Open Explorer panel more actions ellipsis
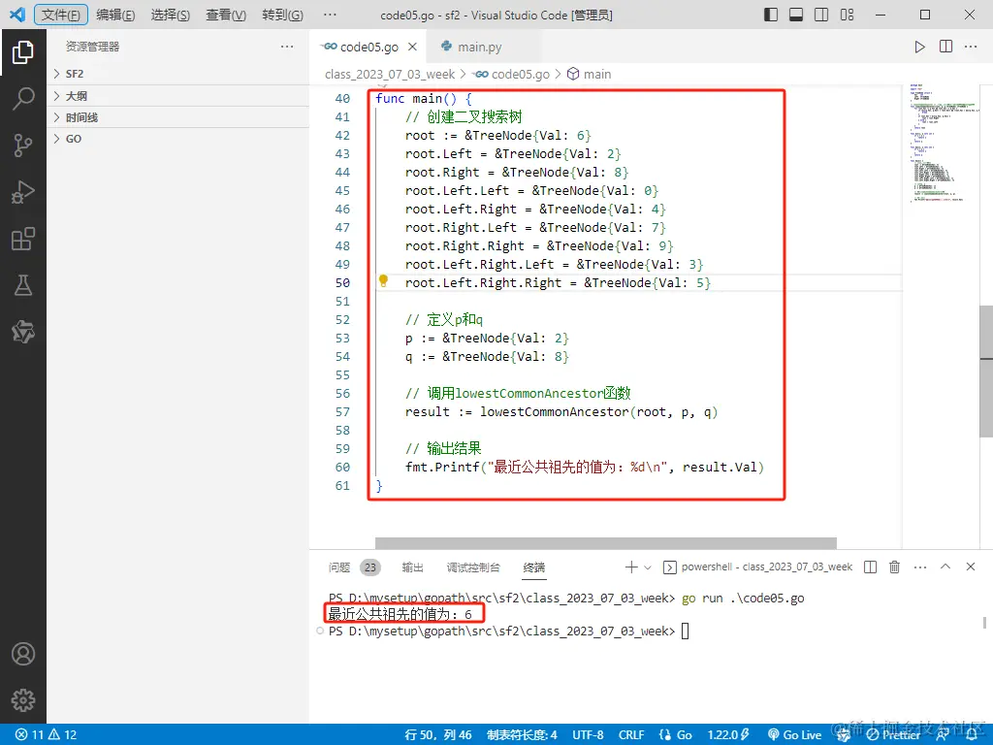Viewport: 993px width, 745px height. coord(287,47)
